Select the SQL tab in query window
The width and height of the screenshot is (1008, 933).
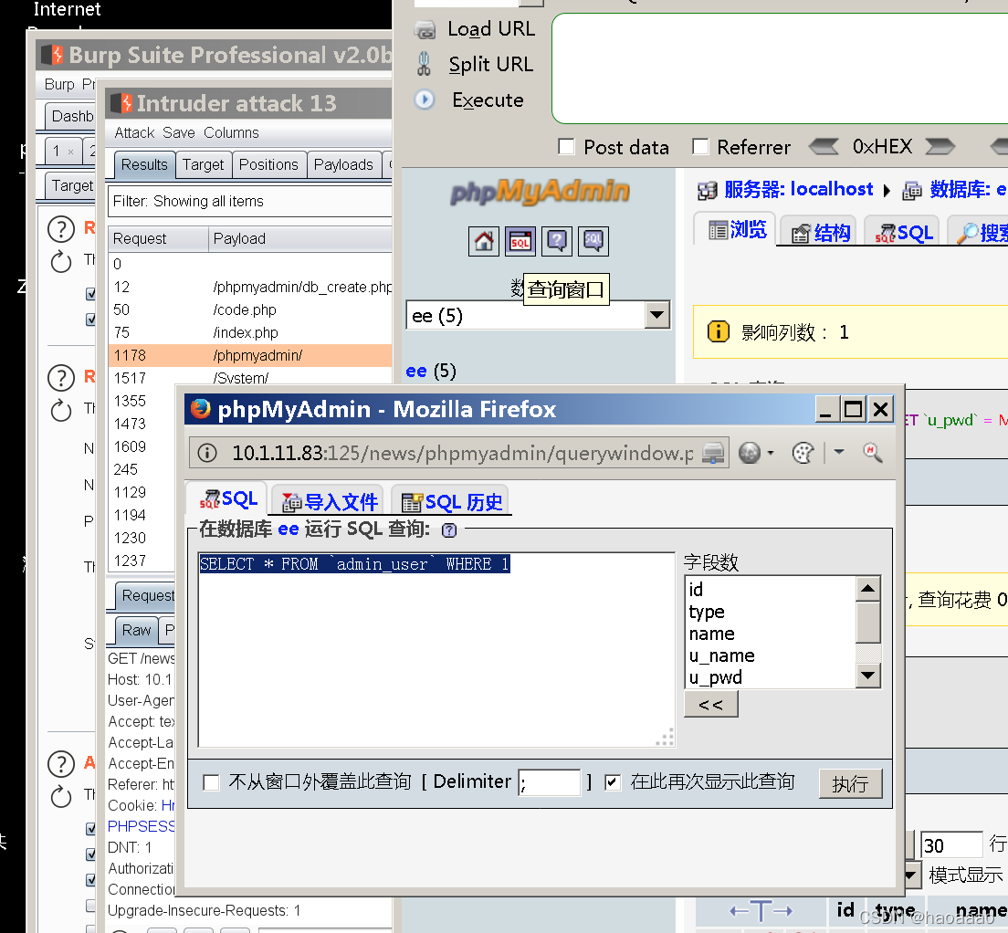point(227,499)
